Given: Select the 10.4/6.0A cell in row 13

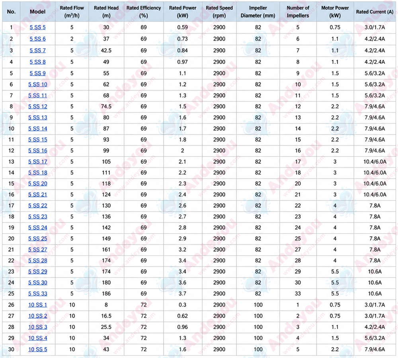Looking at the screenshot, I should (375, 162).
